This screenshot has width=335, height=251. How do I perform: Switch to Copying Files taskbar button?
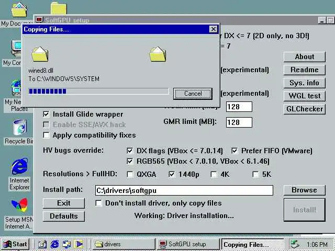coord(252,244)
